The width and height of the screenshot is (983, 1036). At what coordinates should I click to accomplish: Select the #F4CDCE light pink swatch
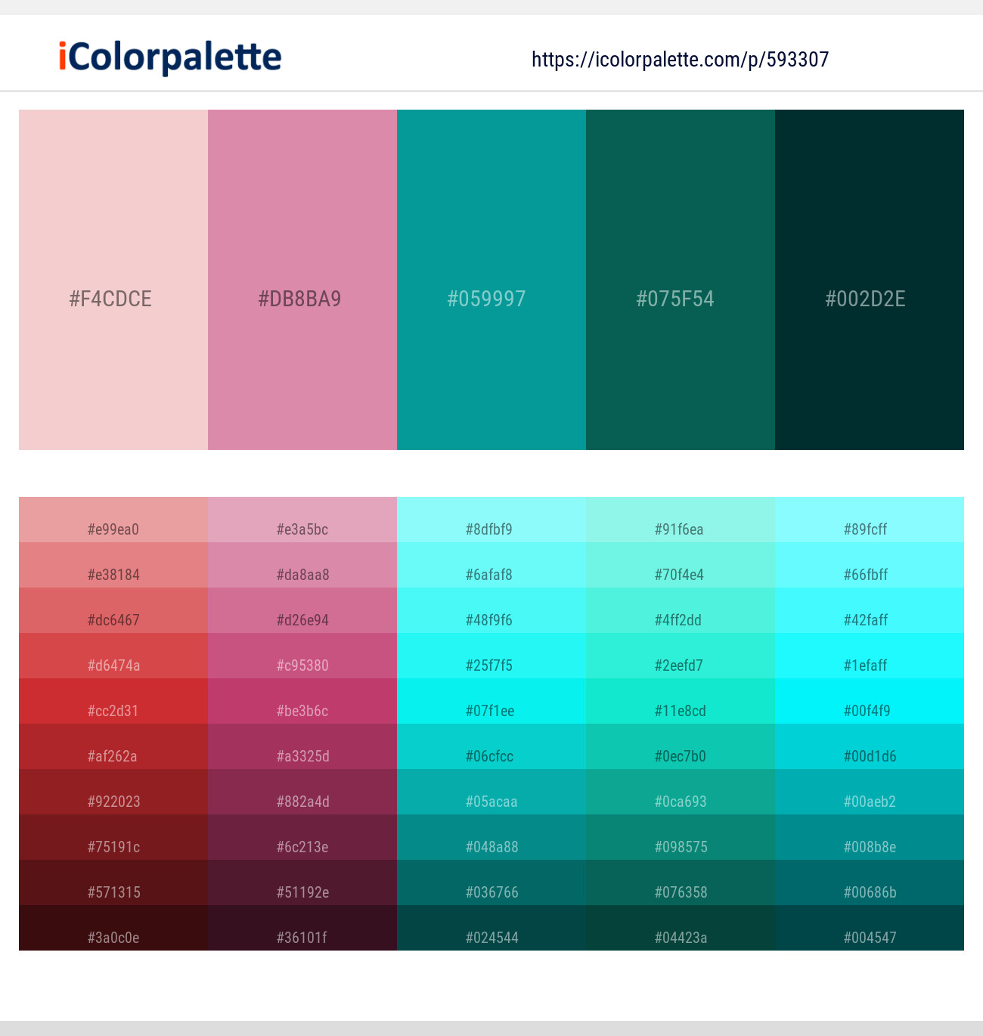click(x=113, y=280)
